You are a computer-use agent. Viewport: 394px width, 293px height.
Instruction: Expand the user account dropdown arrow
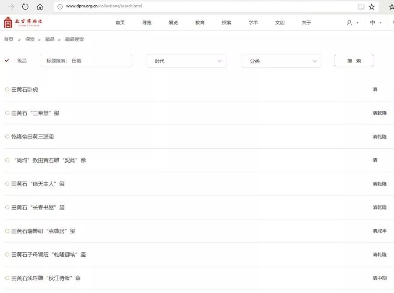[x=357, y=23]
